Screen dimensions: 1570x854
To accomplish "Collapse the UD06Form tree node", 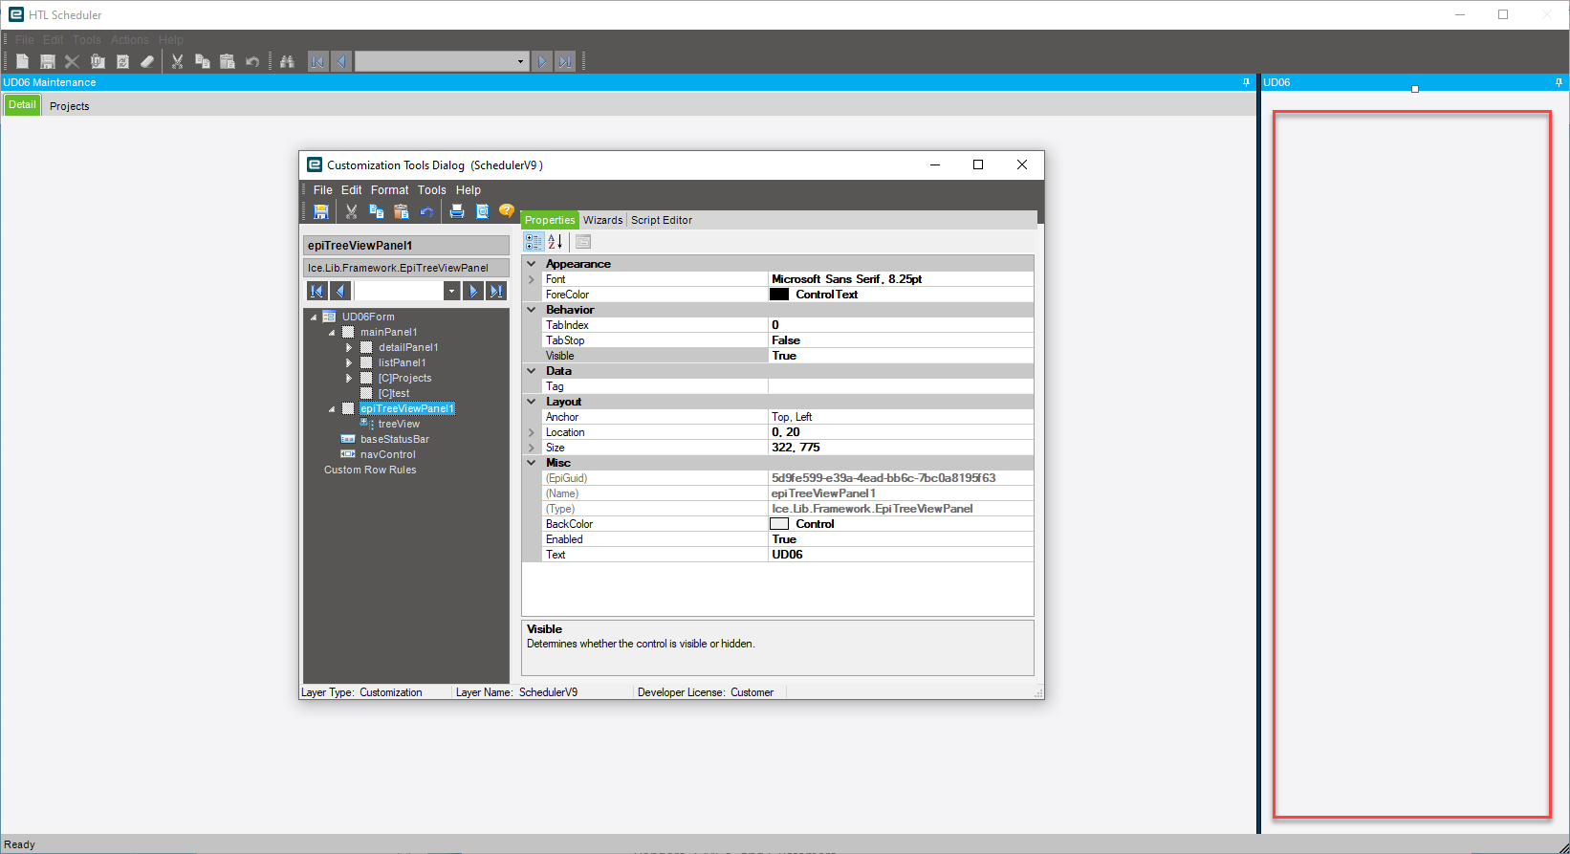I will (x=314, y=318).
